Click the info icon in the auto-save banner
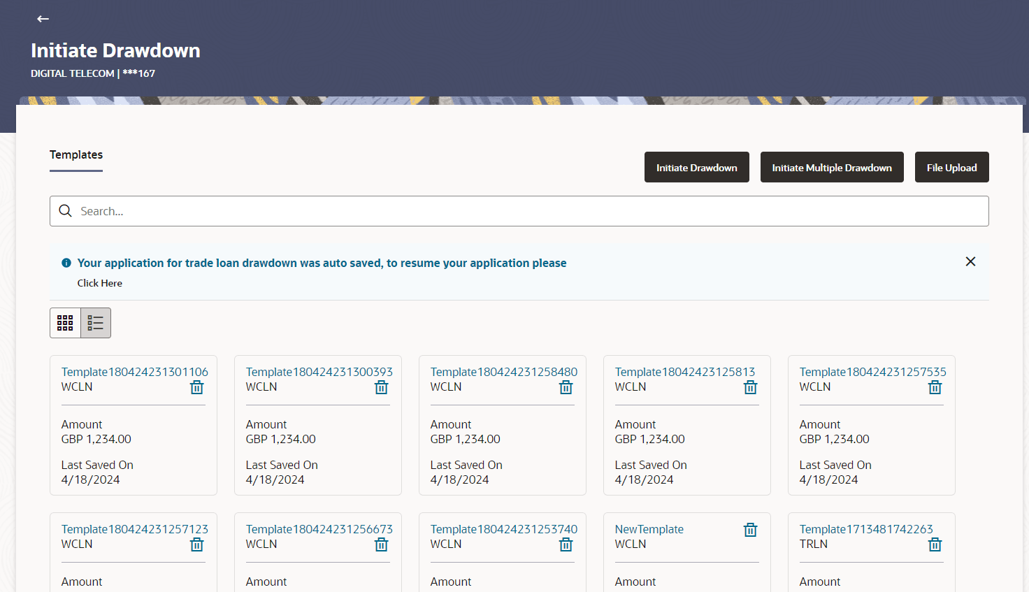The image size is (1029, 592). pyautogui.click(x=66, y=263)
